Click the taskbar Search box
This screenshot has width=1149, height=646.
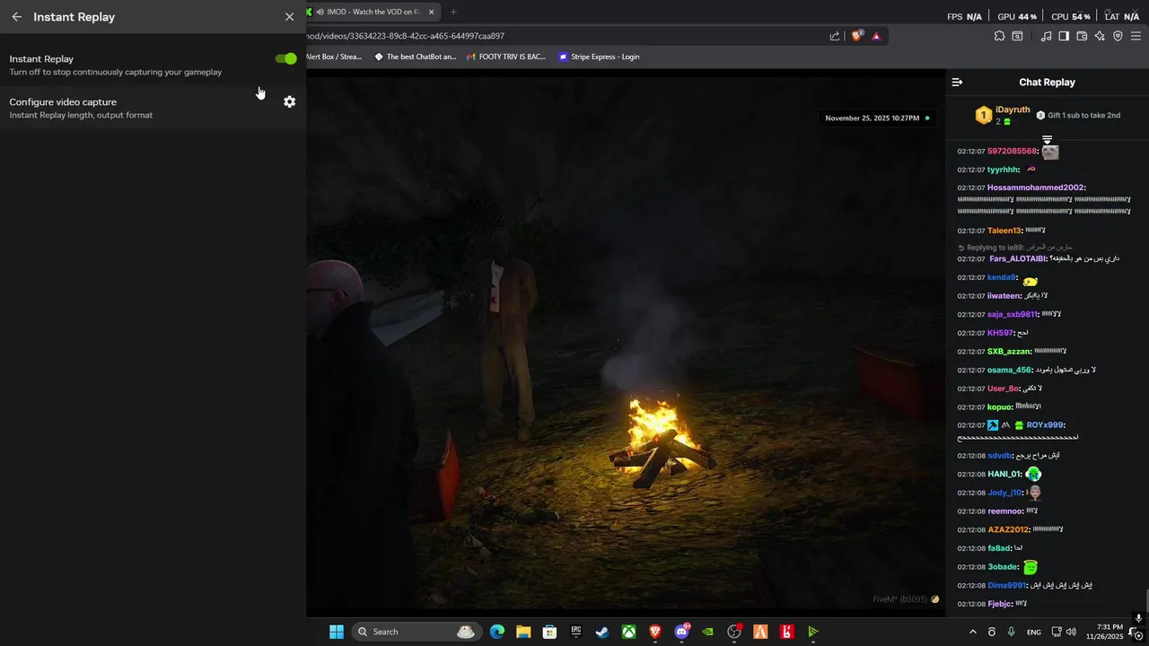416,632
